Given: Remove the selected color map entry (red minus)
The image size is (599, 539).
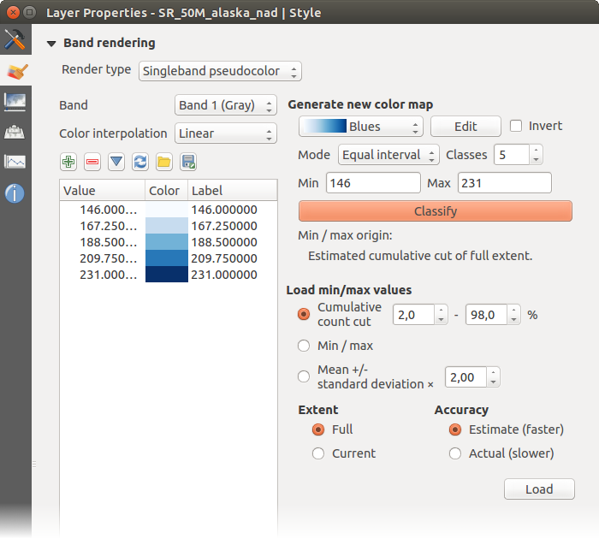Looking at the screenshot, I should tap(92, 162).
